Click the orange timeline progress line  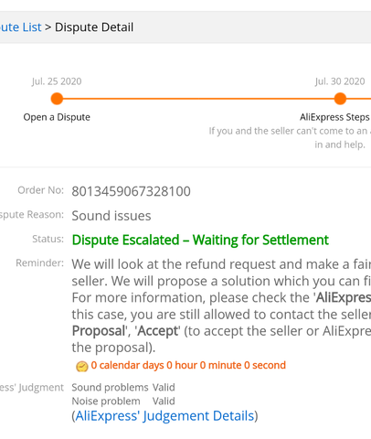point(198,99)
